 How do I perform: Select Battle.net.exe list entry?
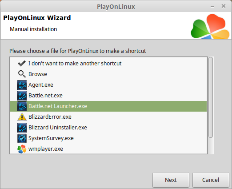(x=45, y=96)
